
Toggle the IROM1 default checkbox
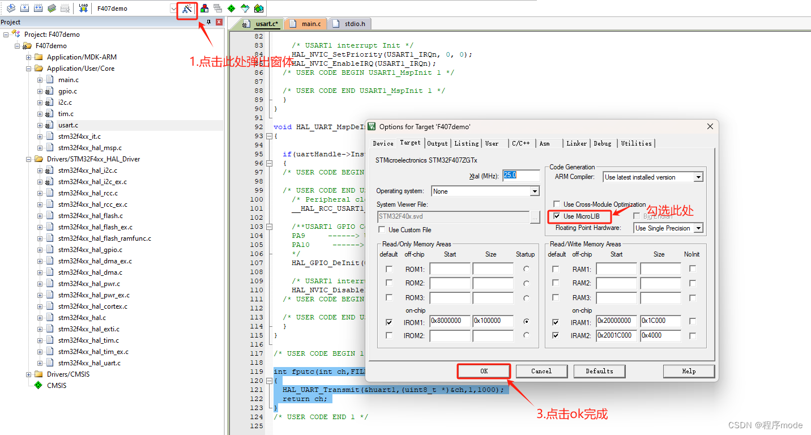coord(389,322)
